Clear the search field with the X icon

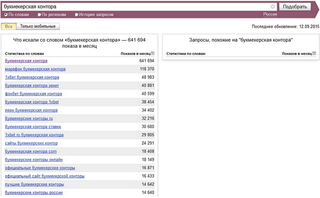[x=272, y=7]
